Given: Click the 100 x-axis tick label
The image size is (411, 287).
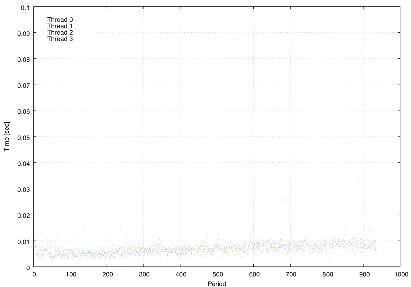Looking at the screenshot, I should [71, 275].
